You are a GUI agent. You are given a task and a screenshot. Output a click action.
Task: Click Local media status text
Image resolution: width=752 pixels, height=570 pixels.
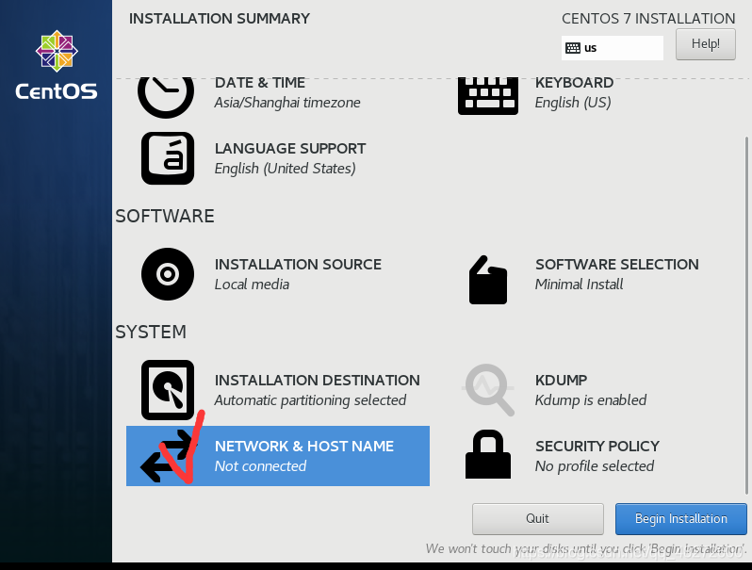[252, 285]
